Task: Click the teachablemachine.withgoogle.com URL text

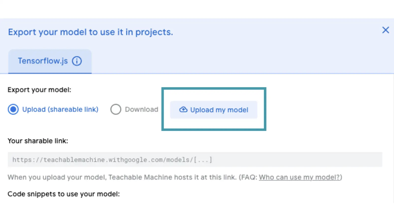Action: click(102, 160)
